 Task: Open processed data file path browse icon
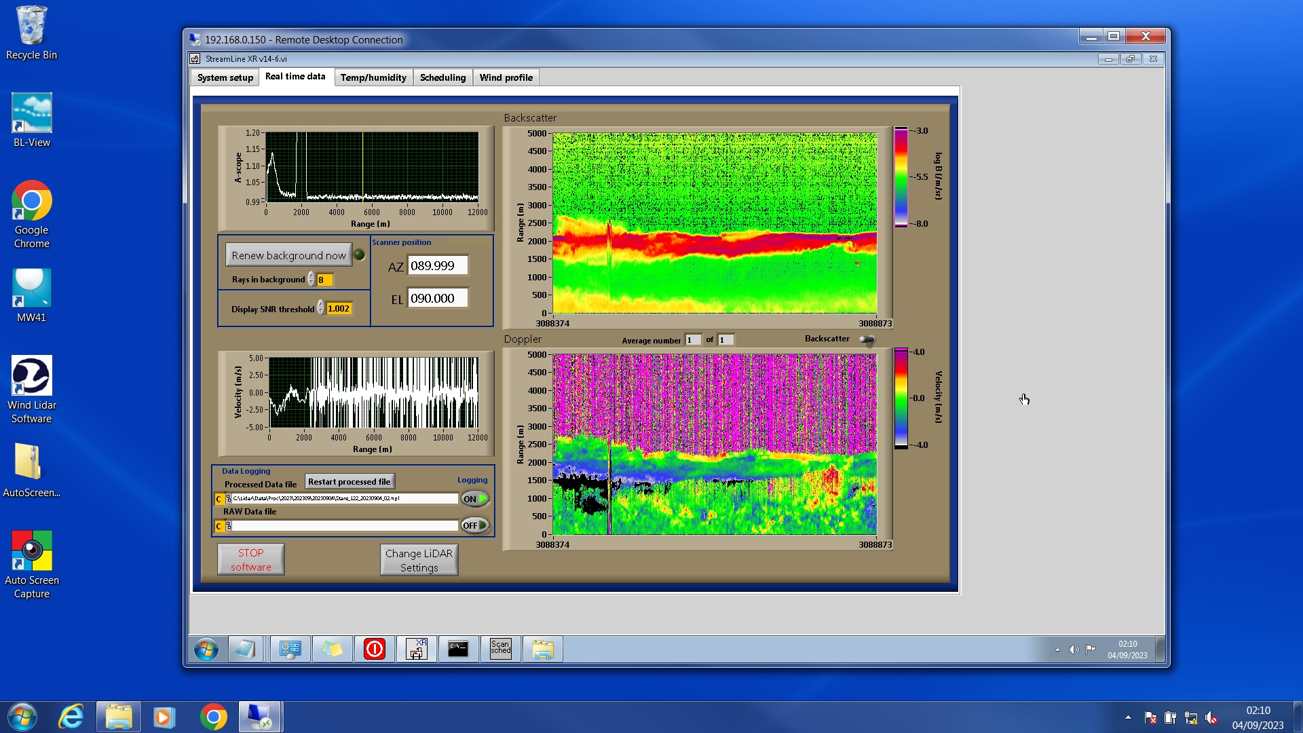coord(229,499)
